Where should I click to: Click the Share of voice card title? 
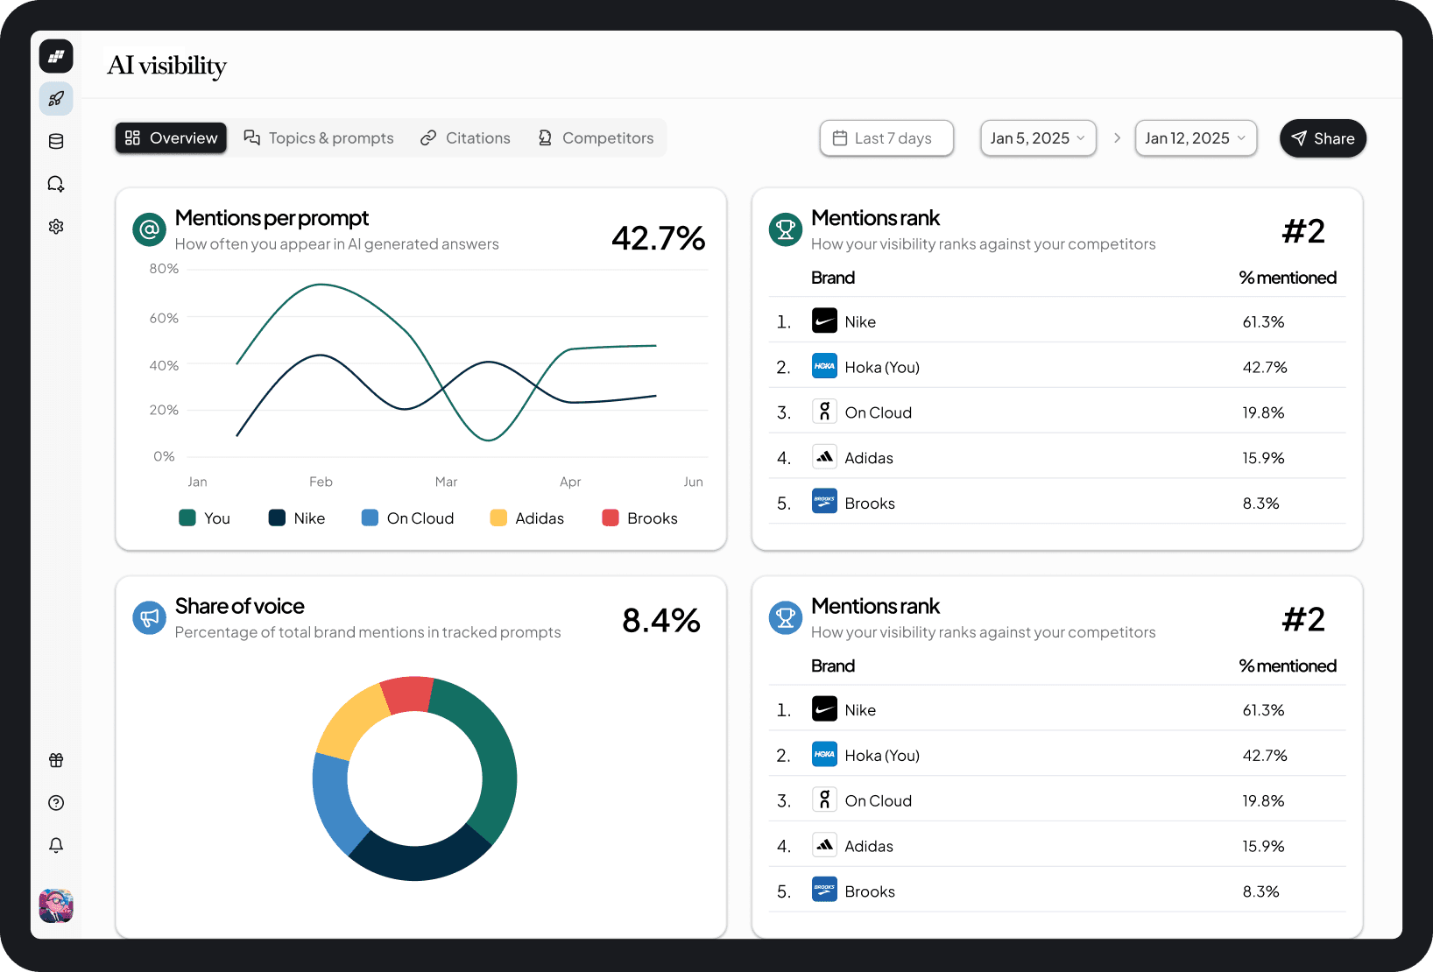coord(239,606)
